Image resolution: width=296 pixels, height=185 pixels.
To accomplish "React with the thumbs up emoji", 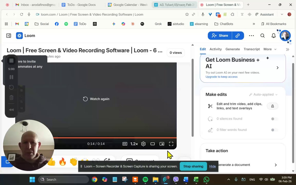I will point(51,162).
